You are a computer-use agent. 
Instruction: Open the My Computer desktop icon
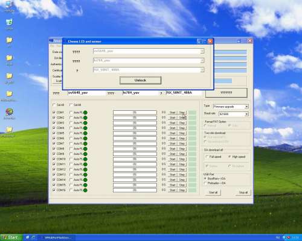[x=9, y=5]
